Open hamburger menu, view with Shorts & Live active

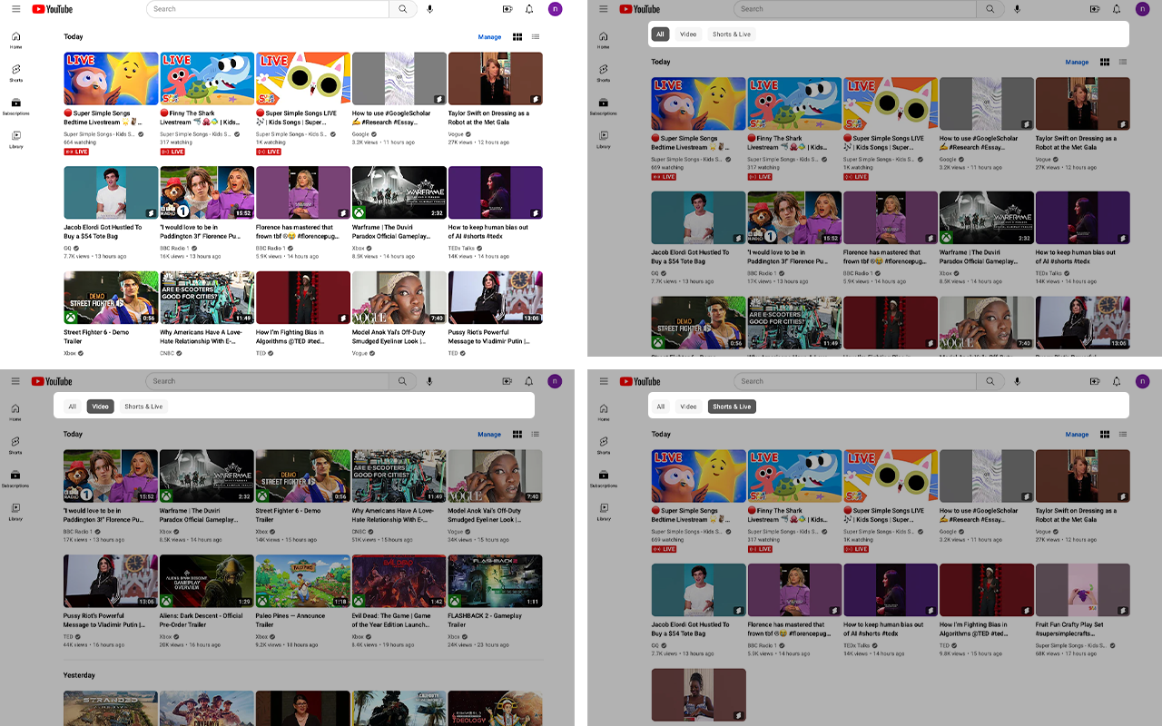603,381
